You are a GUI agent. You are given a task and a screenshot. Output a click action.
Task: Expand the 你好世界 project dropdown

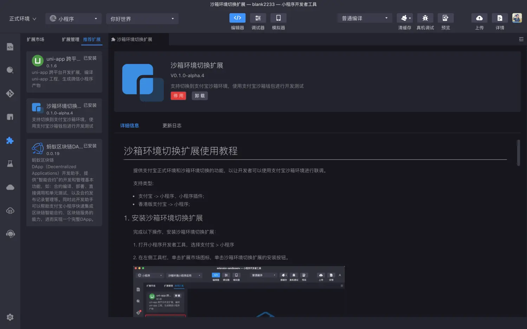click(x=142, y=19)
